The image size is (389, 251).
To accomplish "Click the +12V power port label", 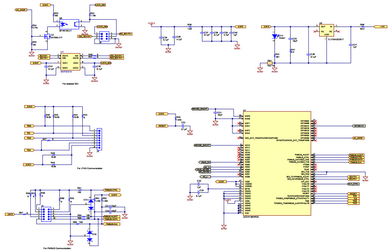I will click(380, 27).
